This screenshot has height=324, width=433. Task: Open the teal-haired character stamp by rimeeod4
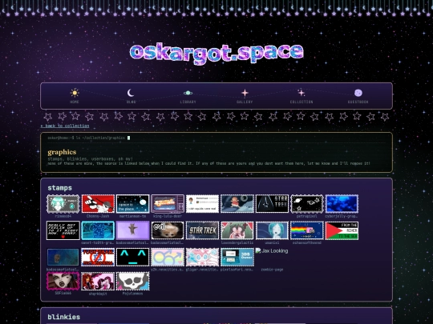[x=63, y=204]
